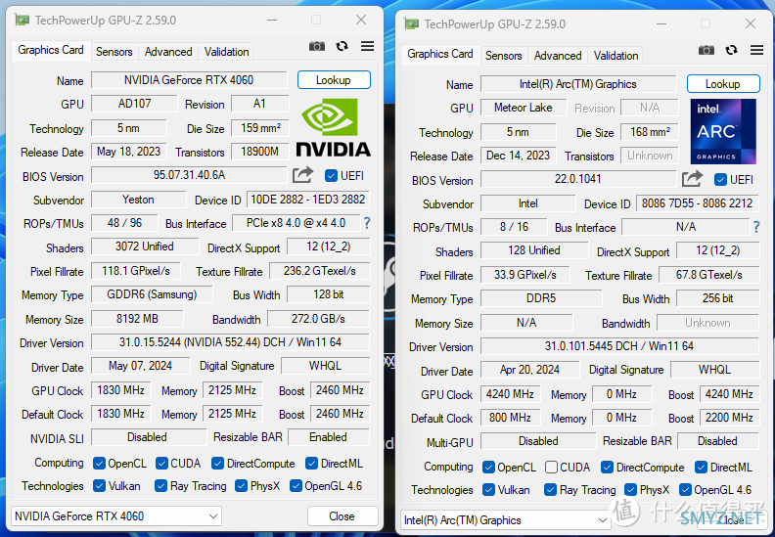Switch to Validation tab in Intel Arc window
The height and width of the screenshot is (537, 775).
pos(615,56)
